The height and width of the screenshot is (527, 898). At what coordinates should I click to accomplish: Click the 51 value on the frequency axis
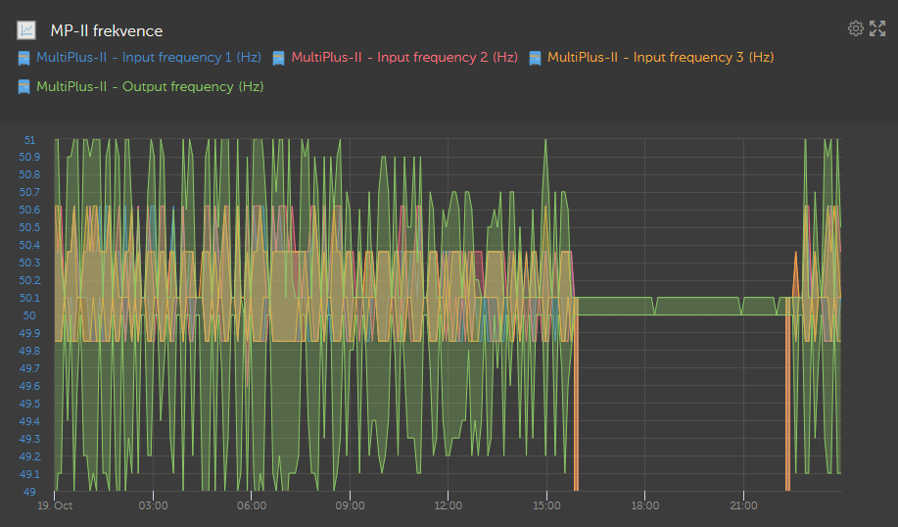click(x=29, y=140)
